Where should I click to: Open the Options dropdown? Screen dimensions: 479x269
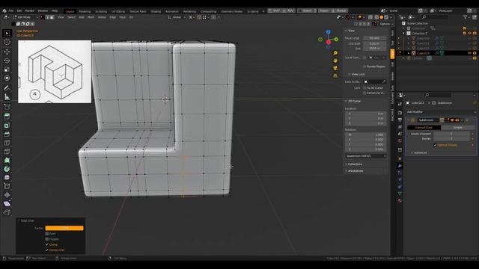(x=386, y=24)
